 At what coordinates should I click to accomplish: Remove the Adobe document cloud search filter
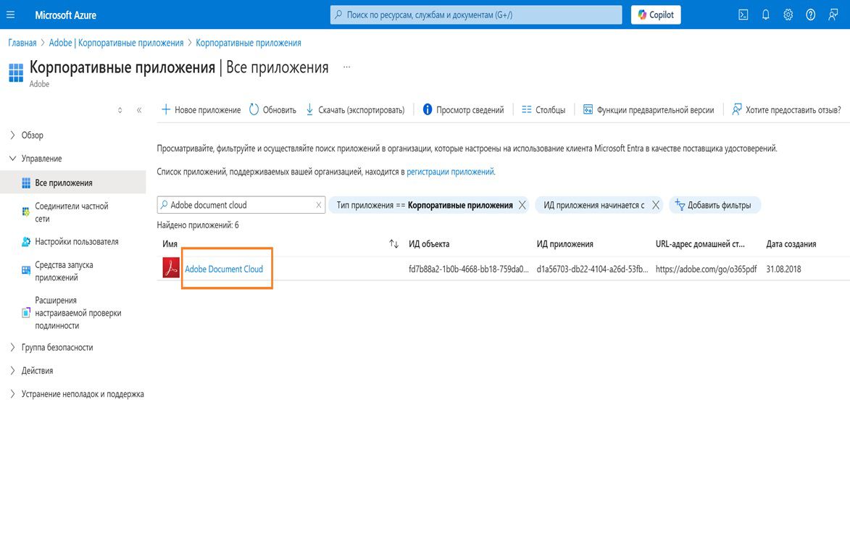[x=318, y=205]
